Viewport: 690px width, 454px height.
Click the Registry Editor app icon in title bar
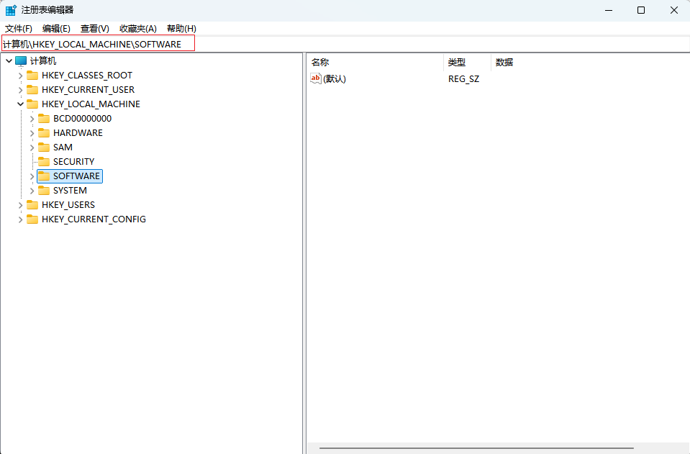[11, 10]
